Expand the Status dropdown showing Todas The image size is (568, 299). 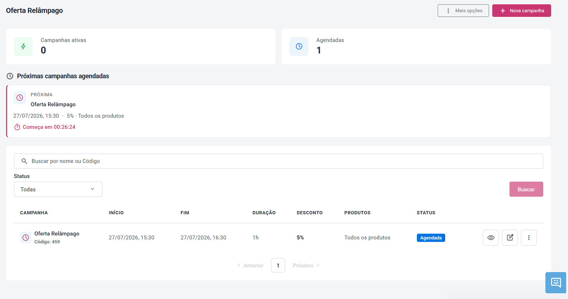pyautogui.click(x=58, y=189)
